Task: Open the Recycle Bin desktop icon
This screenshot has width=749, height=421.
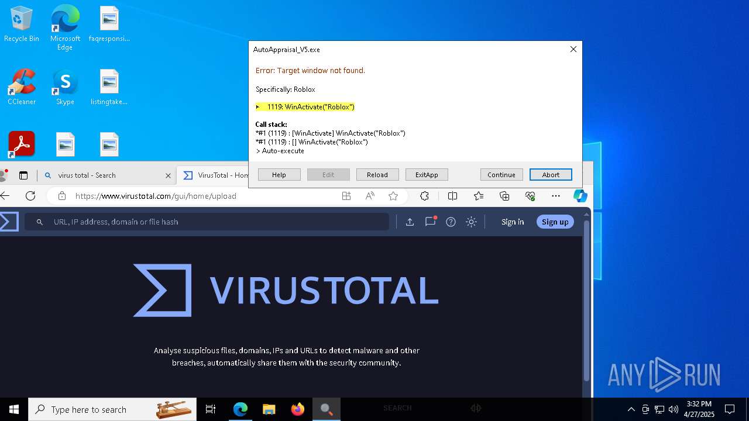Action: [x=22, y=25]
